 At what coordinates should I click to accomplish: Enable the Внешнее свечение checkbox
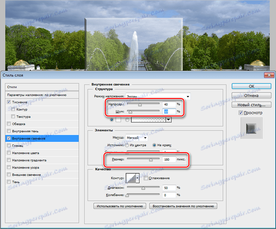tap(9, 175)
